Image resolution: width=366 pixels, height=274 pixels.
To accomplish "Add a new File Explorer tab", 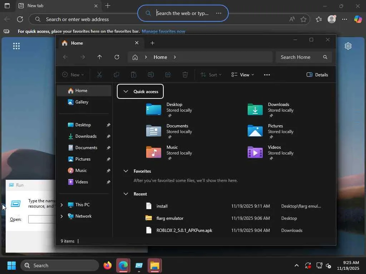I will (x=152, y=43).
